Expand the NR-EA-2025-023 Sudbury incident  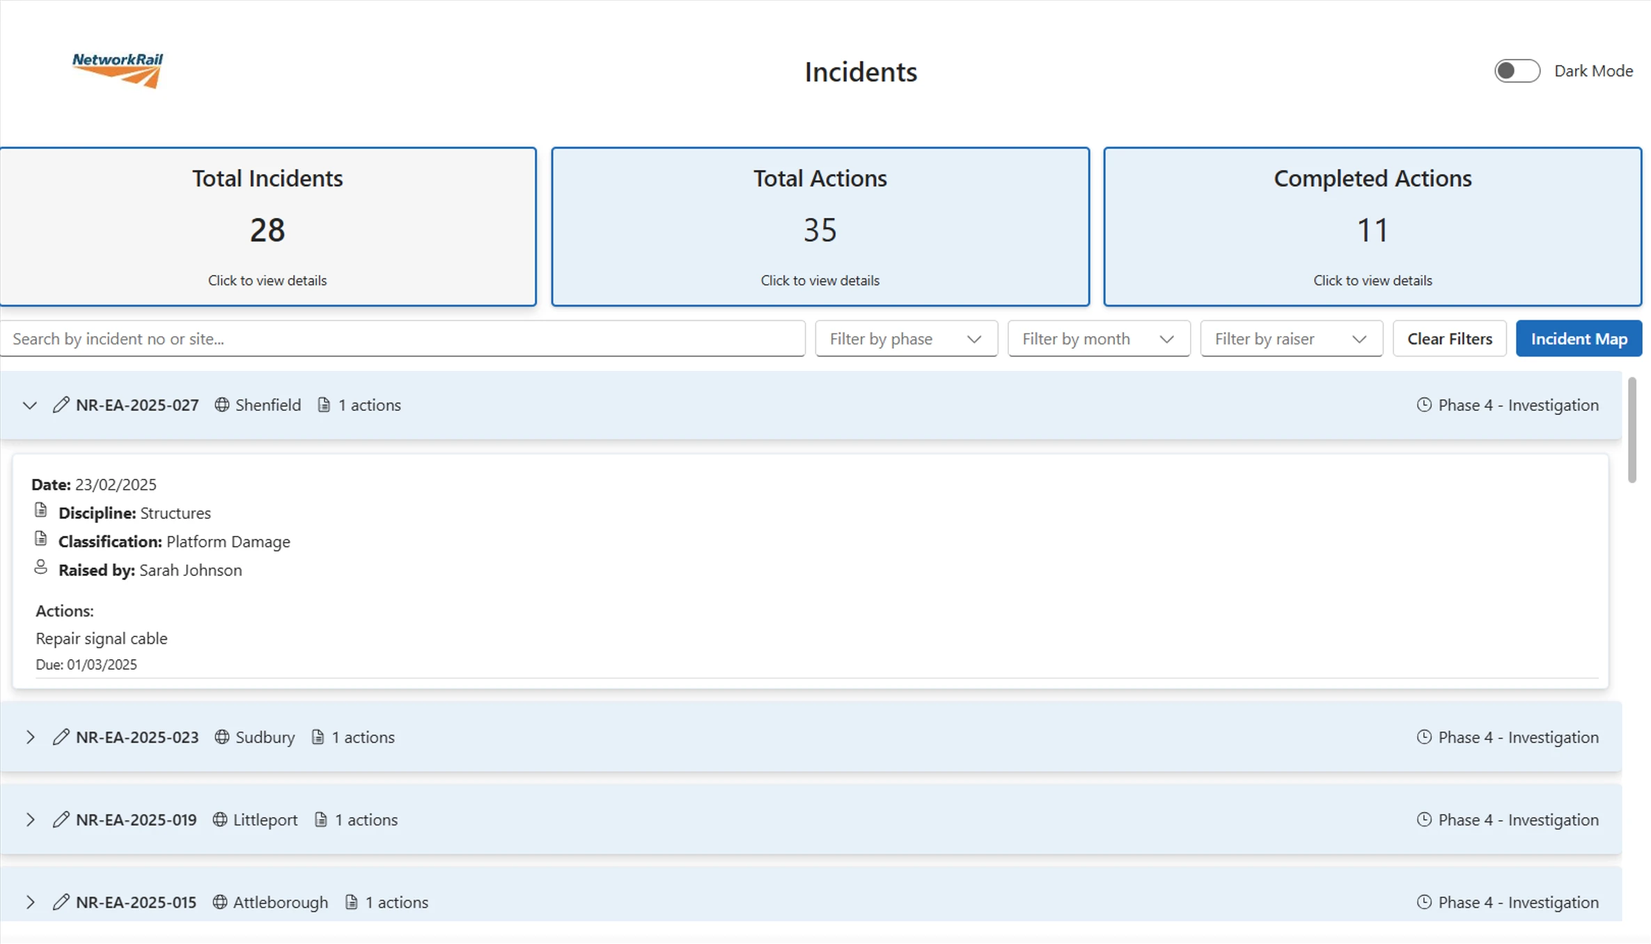(x=29, y=737)
